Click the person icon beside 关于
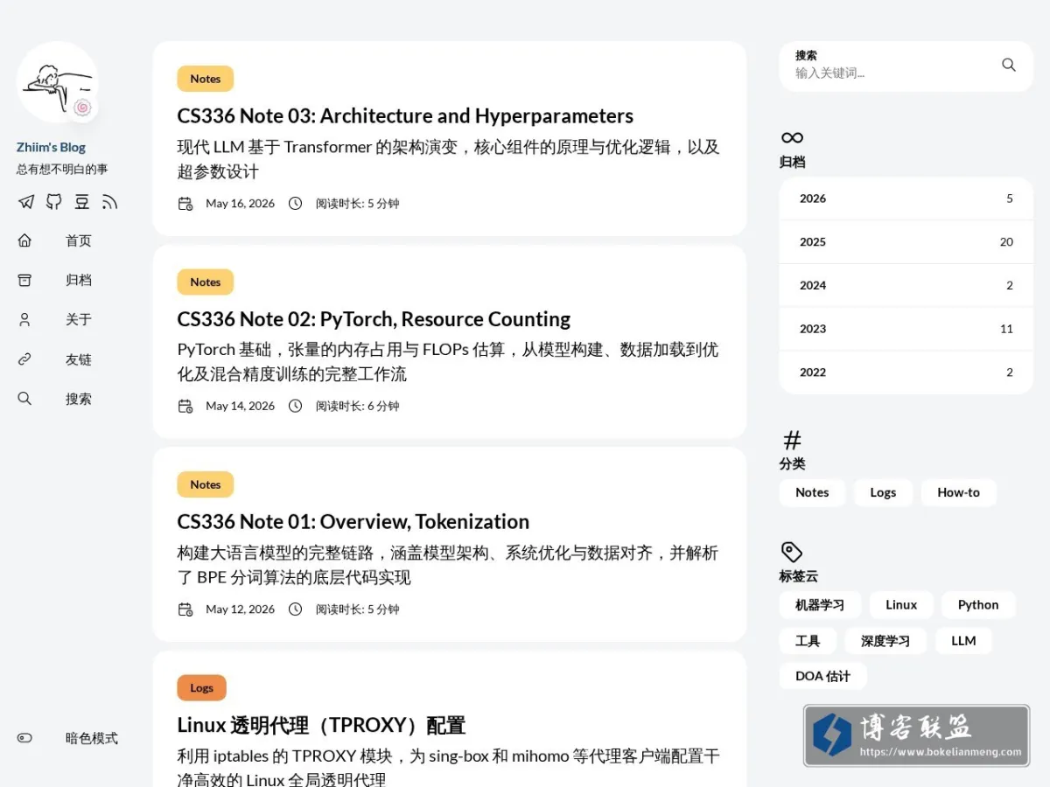Image resolution: width=1050 pixels, height=787 pixels. [x=24, y=319]
